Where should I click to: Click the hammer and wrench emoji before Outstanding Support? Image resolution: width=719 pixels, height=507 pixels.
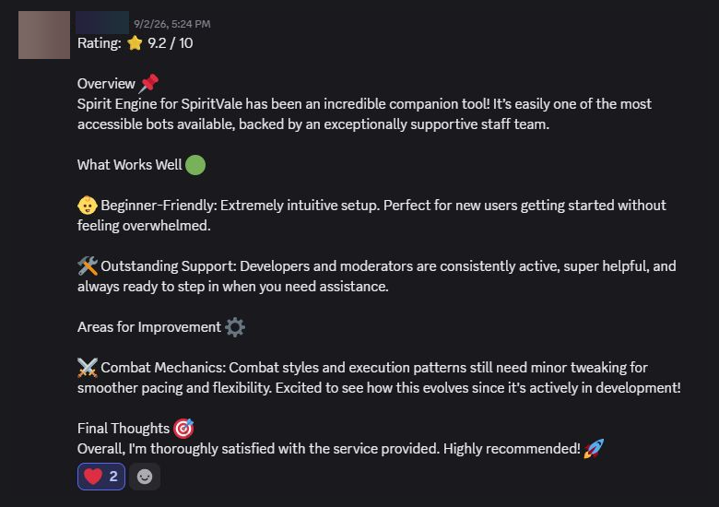(88, 266)
